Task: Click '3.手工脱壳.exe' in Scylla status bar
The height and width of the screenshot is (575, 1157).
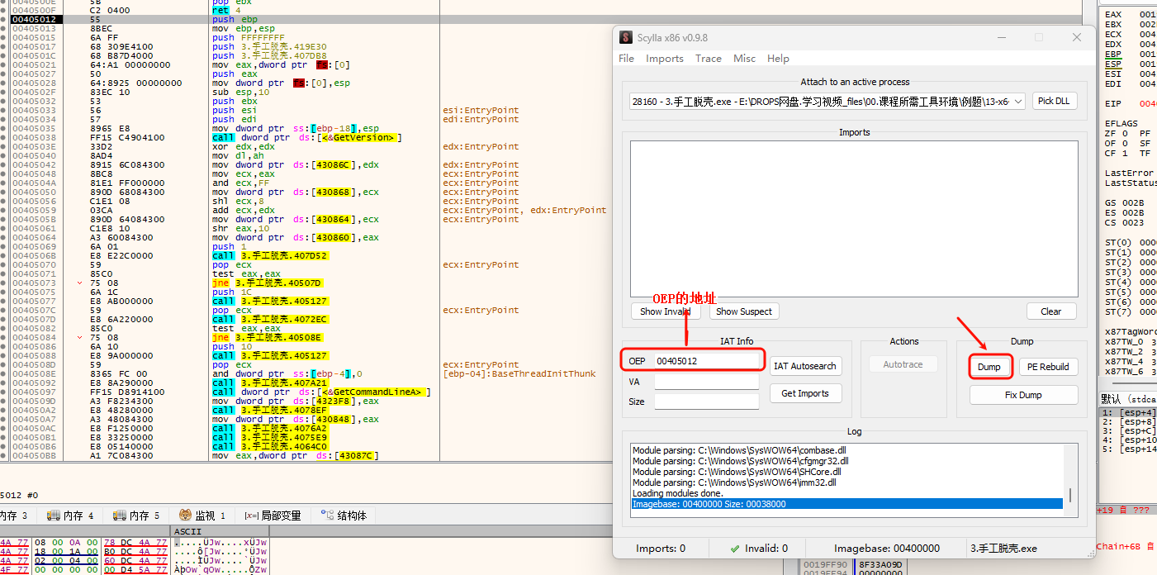Action: coord(1003,548)
